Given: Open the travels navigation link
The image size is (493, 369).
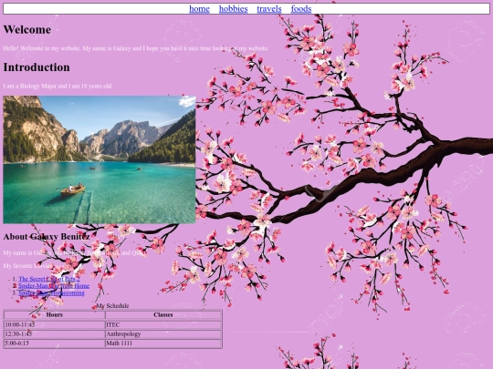Looking at the screenshot, I should coord(269,9).
